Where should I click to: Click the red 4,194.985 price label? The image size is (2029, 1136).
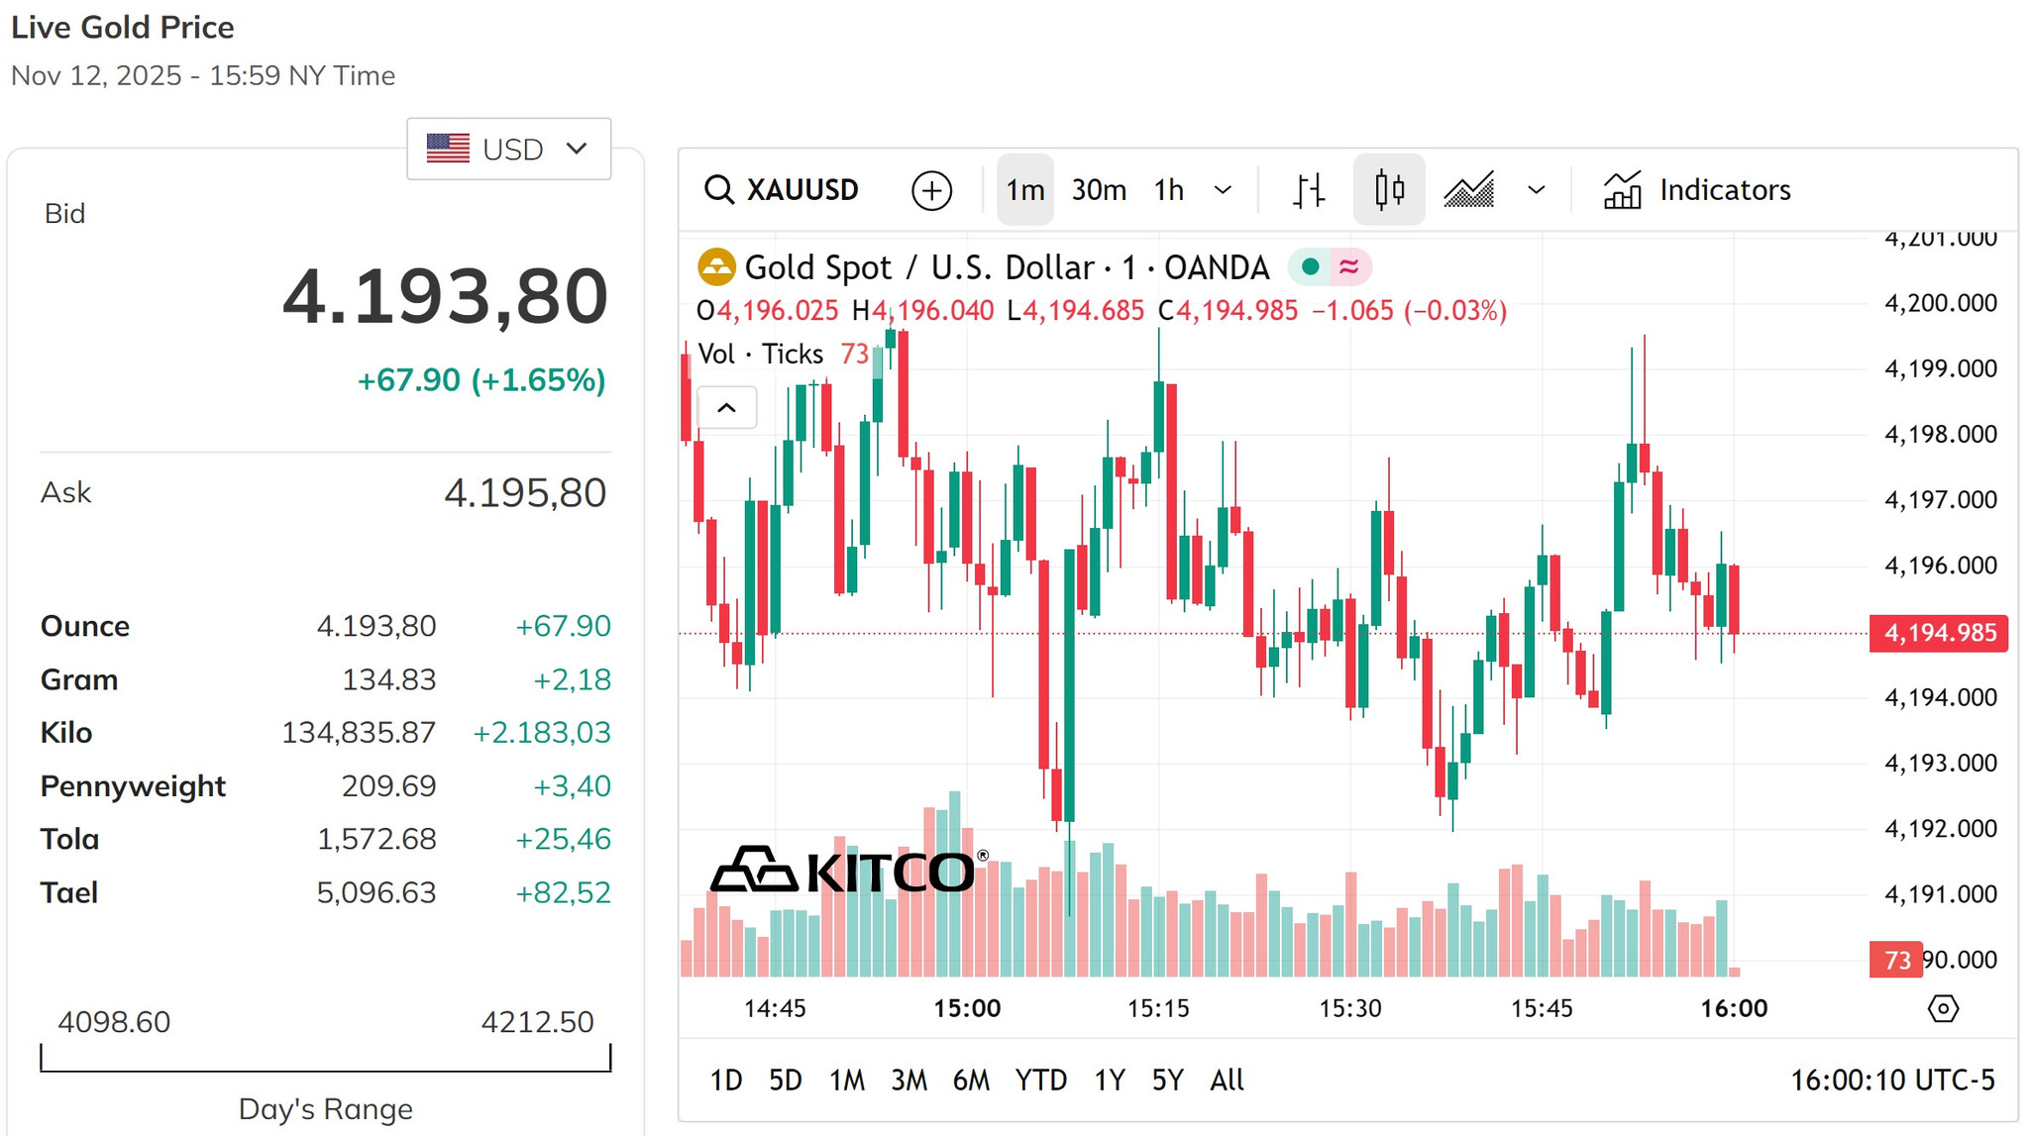click(1939, 633)
